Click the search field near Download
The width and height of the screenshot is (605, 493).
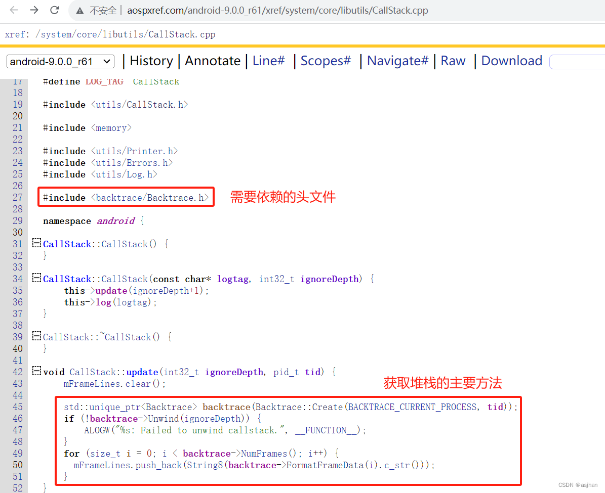[577, 61]
